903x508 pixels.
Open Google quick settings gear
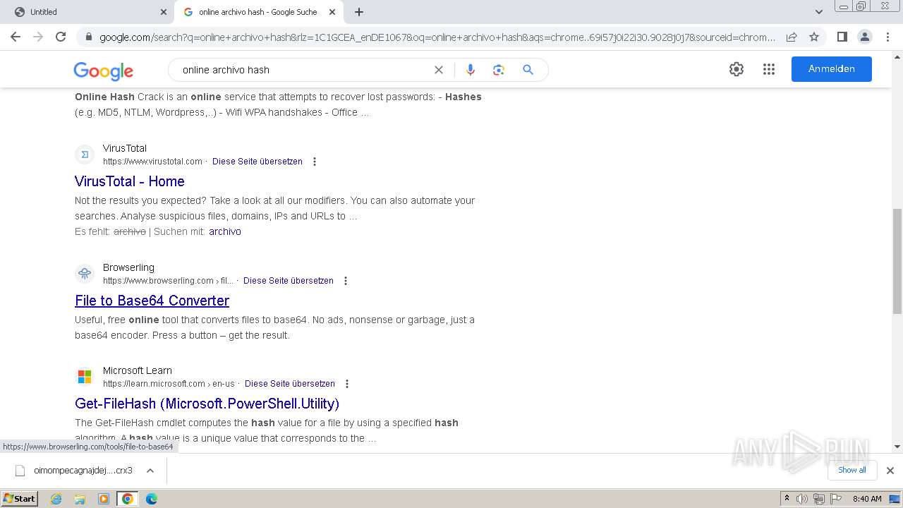tap(737, 69)
